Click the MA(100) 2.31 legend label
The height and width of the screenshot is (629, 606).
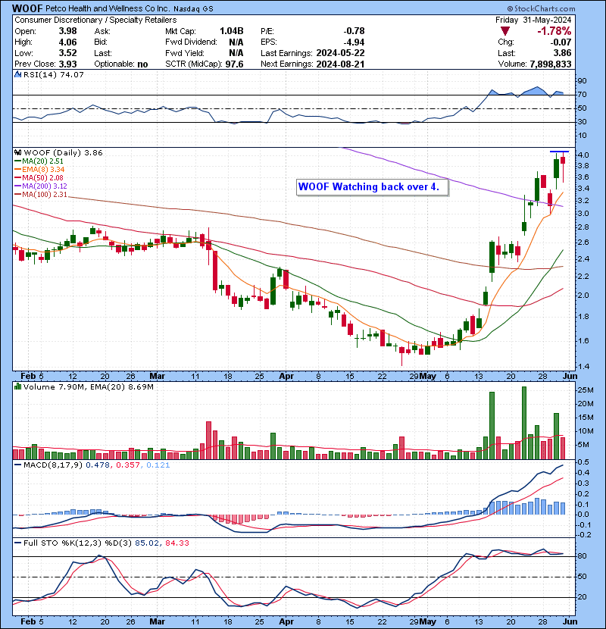[43, 195]
